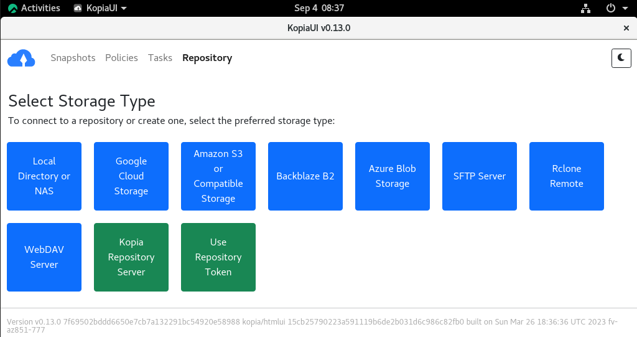Click the 'To connect to a repository' description text
The height and width of the screenshot is (337, 637).
pyautogui.click(x=172, y=121)
